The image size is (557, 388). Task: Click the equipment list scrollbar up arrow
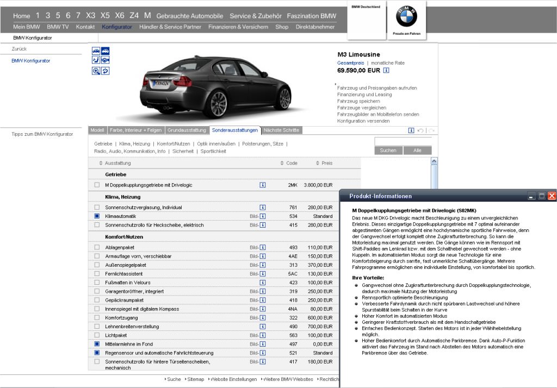click(434, 161)
